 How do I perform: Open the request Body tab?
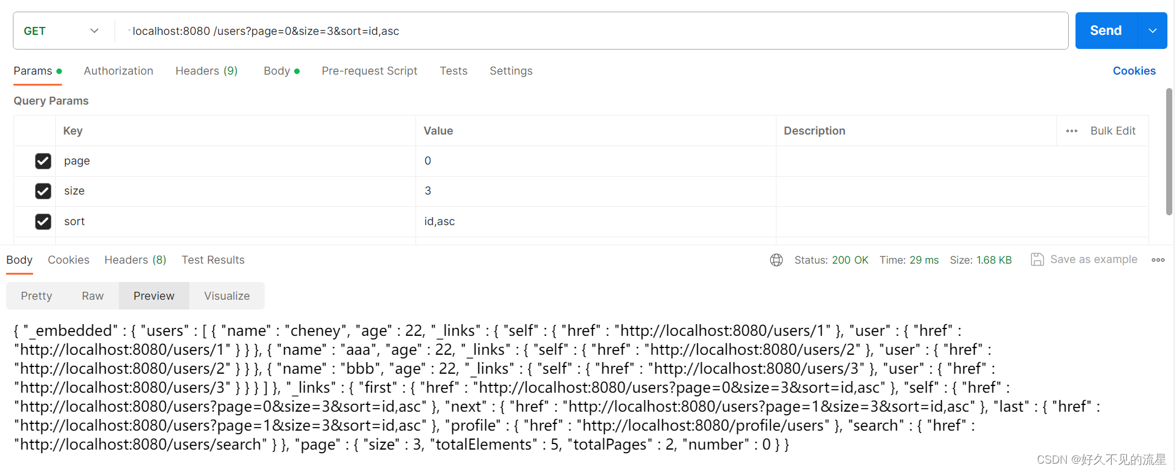click(281, 71)
